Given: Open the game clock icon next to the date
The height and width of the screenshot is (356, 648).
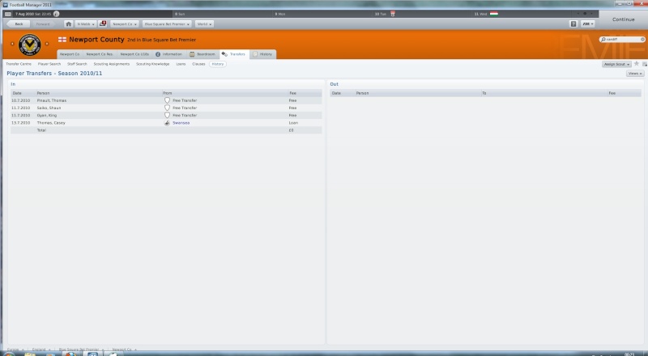Looking at the screenshot, I should (x=56, y=14).
